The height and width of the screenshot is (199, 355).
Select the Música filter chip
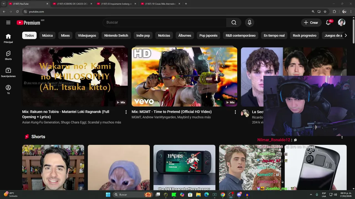[x=47, y=35]
